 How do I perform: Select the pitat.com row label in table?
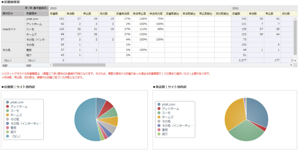pyautogui.click(x=37, y=19)
